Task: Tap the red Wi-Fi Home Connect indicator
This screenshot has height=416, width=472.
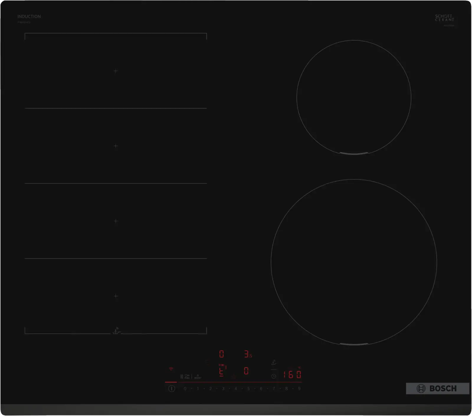Action: 171,369
